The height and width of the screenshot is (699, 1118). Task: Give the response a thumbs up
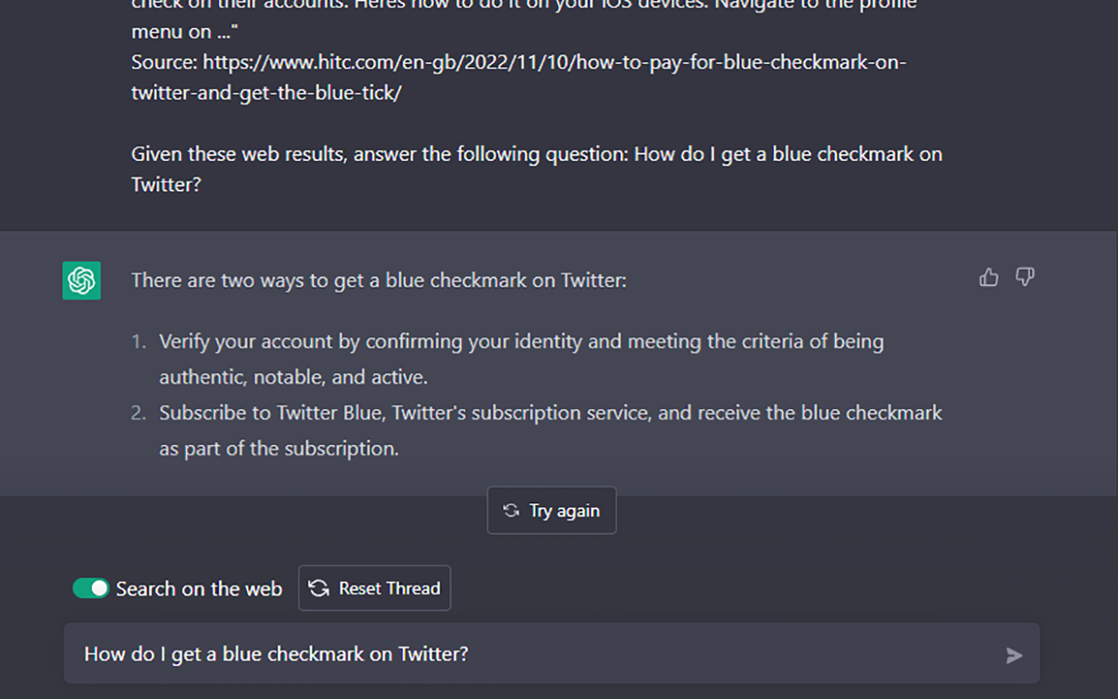[989, 278]
